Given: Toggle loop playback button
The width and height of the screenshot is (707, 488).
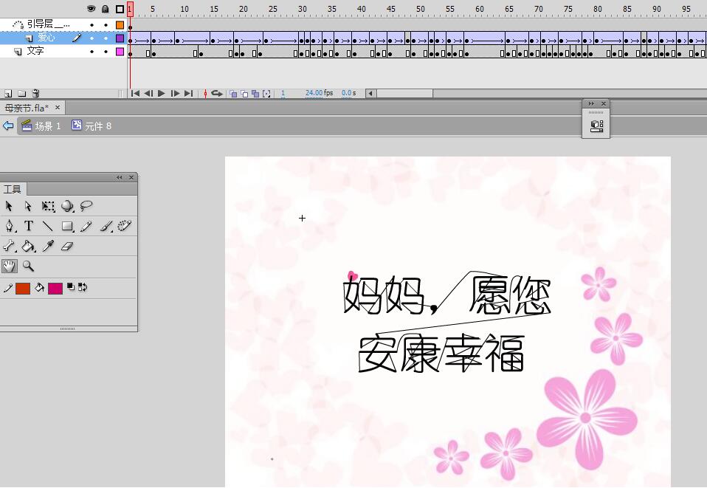Looking at the screenshot, I should pos(217,93).
